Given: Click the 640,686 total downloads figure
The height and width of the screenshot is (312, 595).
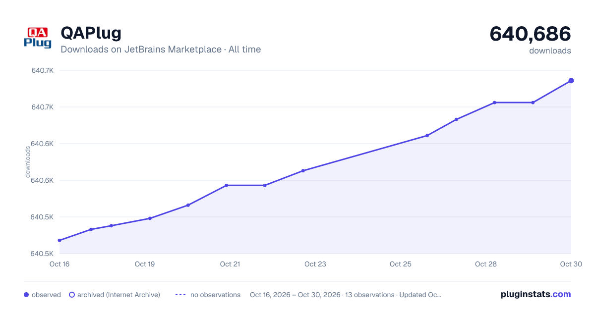Looking at the screenshot, I should (531, 34).
